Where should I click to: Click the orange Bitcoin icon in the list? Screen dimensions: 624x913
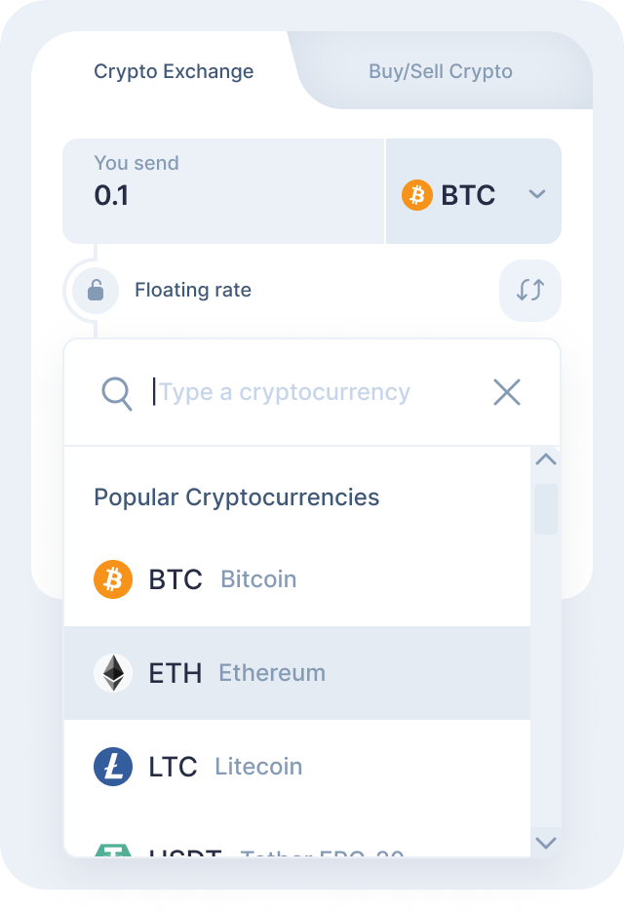click(113, 579)
